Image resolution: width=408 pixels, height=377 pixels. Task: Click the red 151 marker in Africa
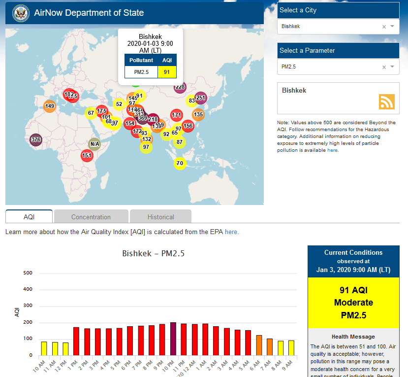[x=87, y=156]
